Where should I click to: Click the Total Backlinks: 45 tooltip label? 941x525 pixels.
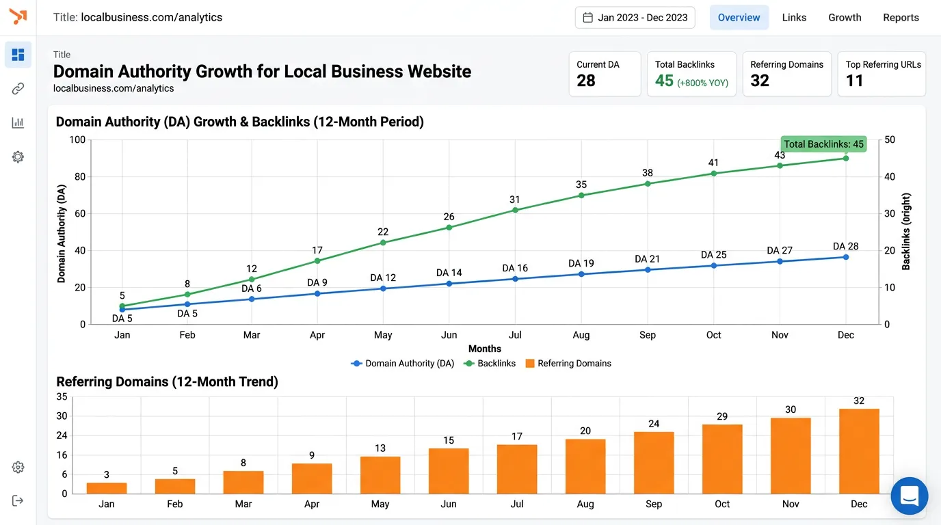823,144
